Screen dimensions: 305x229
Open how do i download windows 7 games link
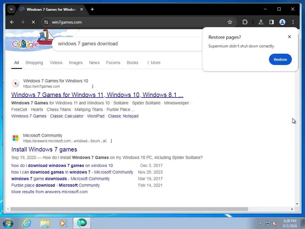(x=62, y=165)
